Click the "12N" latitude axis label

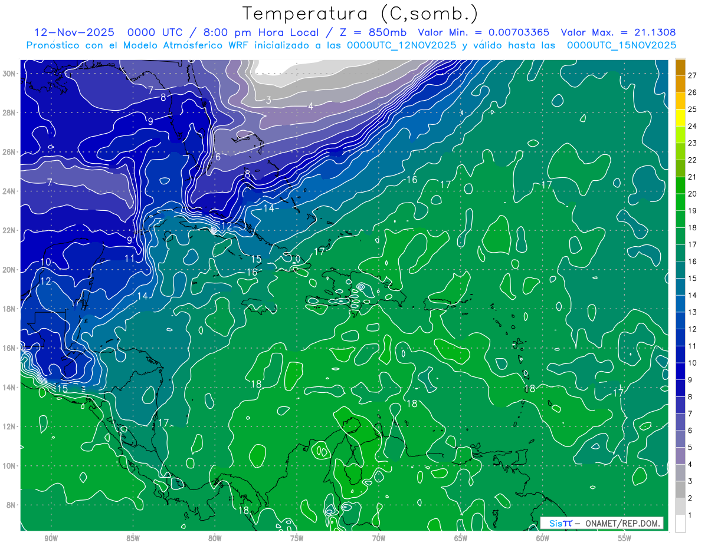[x=10, y=426]
